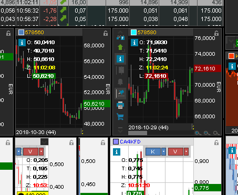
Task: Open the dropdown arrow beside the V button in CA4KFD
Action: (x=186, y=151)
